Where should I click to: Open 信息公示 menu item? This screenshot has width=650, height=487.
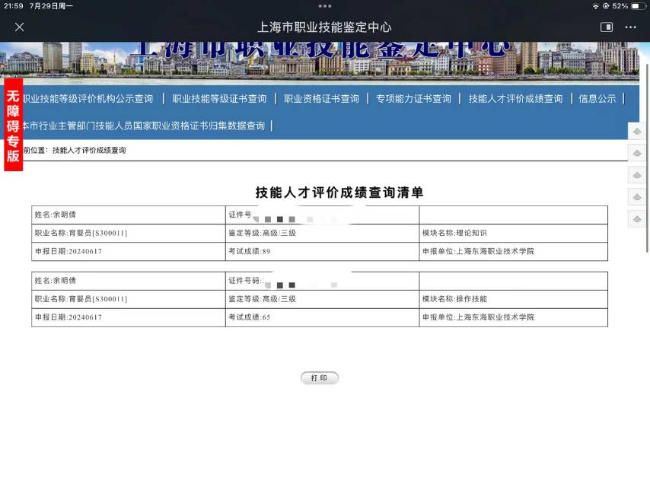(x=597, y=99)
